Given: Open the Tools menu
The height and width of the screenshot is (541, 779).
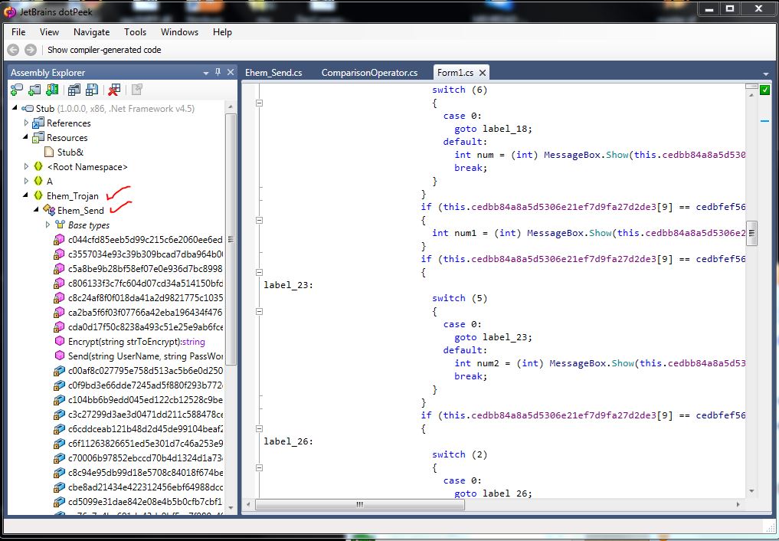Looking at the screenshot, I should pyautogui.click(x=135, y=31).
